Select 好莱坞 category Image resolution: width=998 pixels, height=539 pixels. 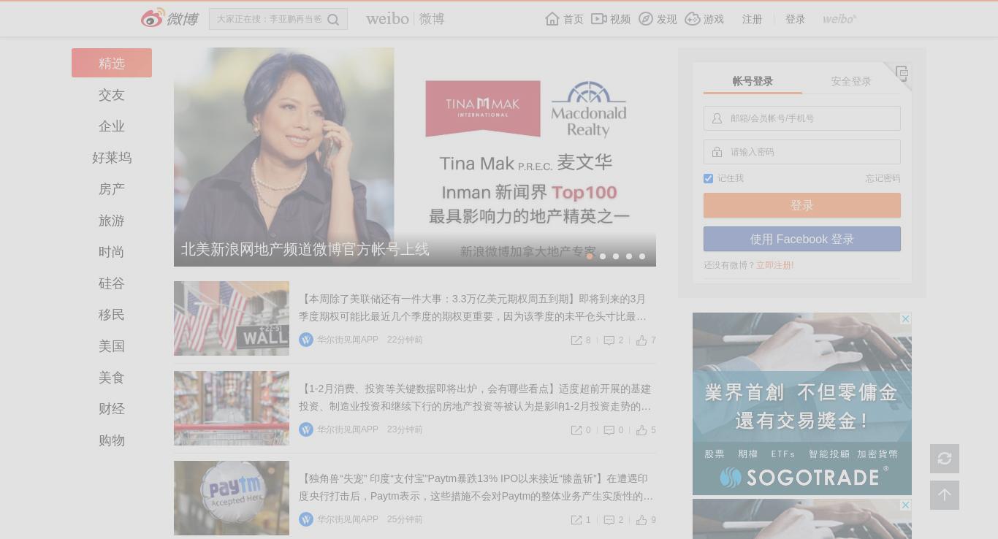(x=112, y=158)
